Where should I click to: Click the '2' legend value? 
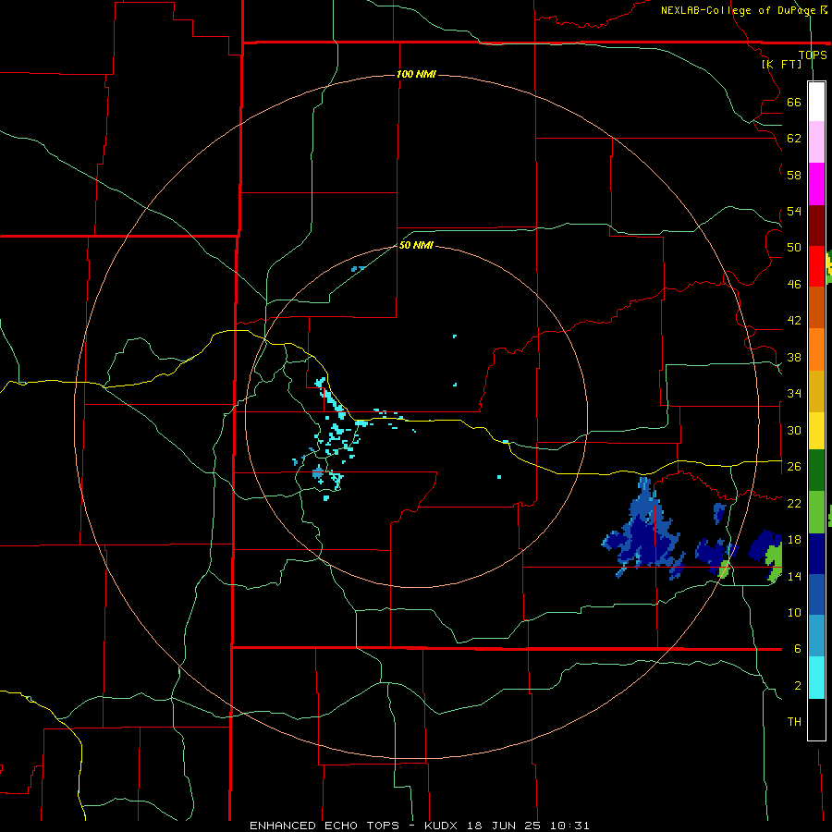[797, 686]
